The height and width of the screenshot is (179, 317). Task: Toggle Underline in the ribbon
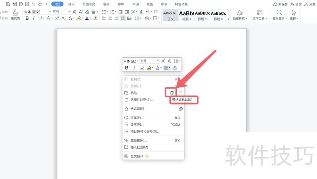click(40, 18)
